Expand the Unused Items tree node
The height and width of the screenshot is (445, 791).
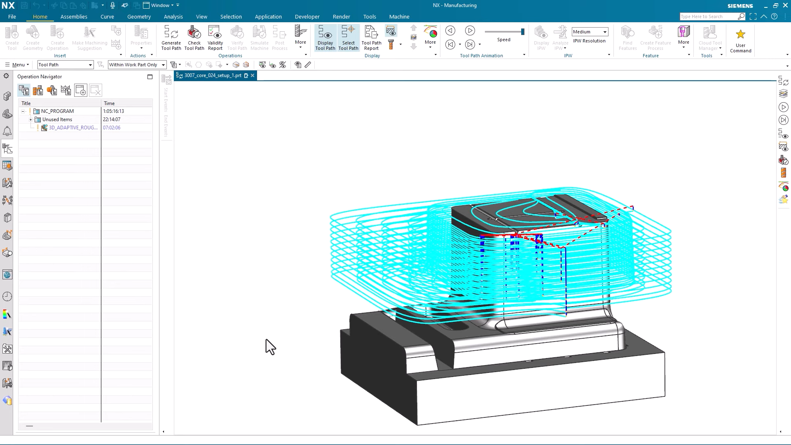(x=30, y=119)
